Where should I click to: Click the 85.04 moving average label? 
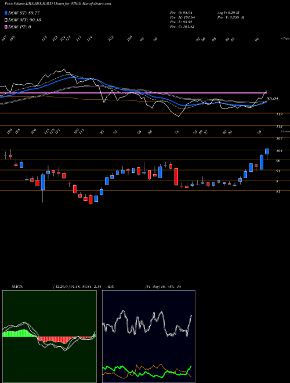point(273,99)
